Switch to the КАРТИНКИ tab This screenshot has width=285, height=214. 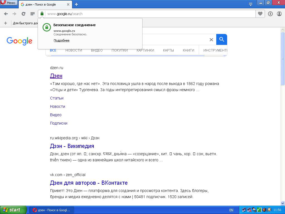(145, 50)
